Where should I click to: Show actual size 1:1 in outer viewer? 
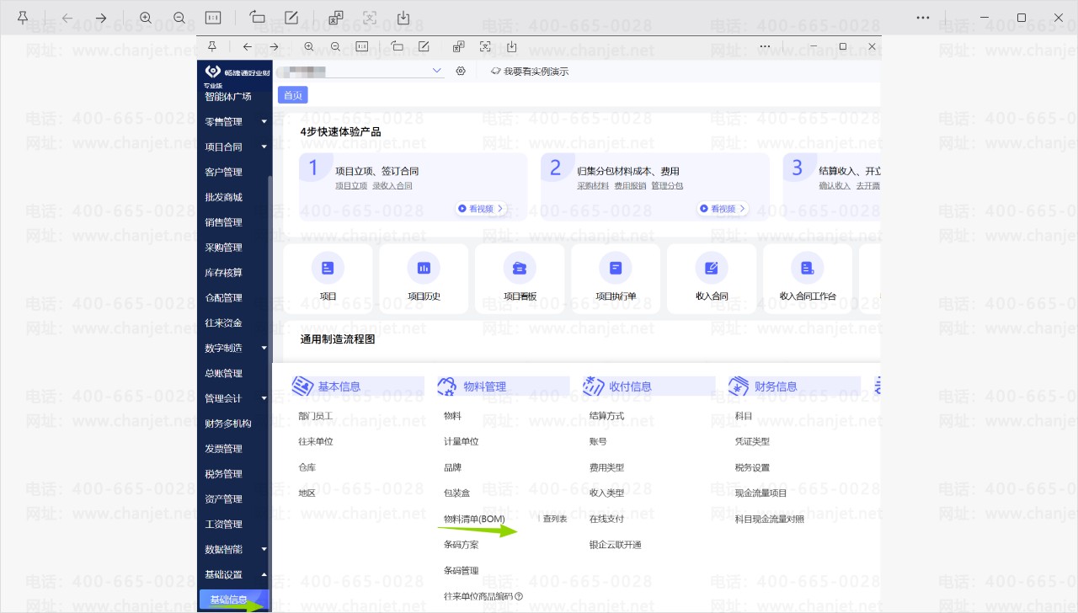click(213, 18)
